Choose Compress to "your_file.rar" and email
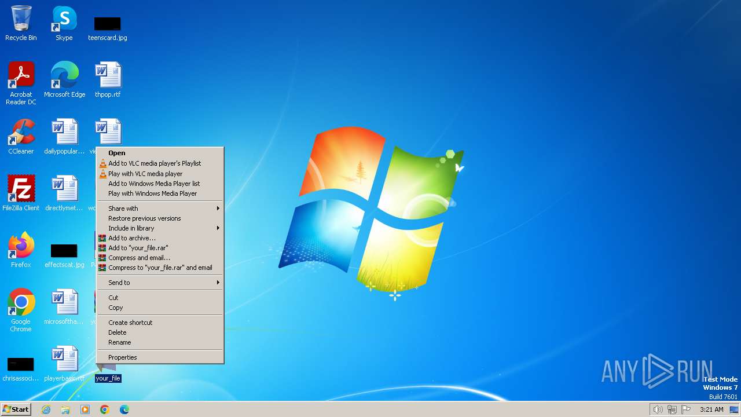The height and width of the screenshot is (417, 741). [x=160, y=268]
